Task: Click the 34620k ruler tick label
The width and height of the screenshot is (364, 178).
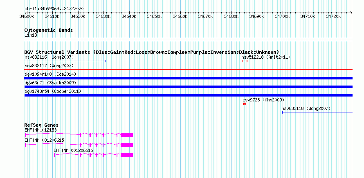Action: pos(78,16)
